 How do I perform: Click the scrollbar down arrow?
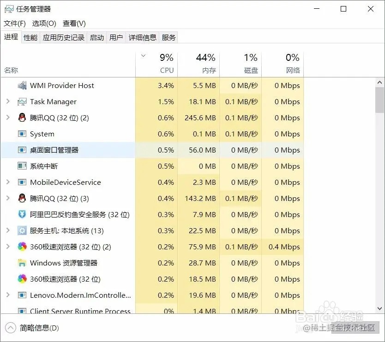pyautogui.click(x=379, y=308)
